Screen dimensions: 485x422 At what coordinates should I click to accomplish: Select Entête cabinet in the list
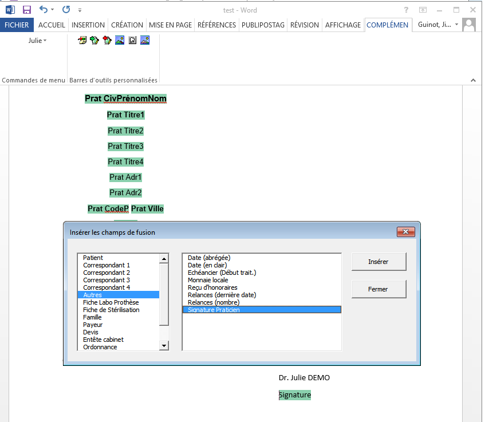pos(119,340)
